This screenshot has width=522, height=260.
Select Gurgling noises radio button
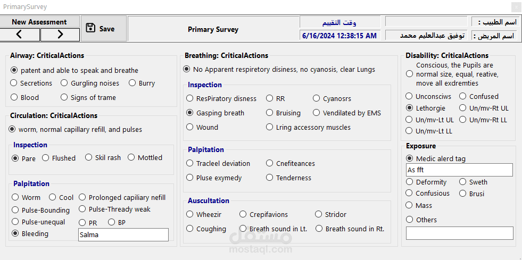click(x=64, y=83)
